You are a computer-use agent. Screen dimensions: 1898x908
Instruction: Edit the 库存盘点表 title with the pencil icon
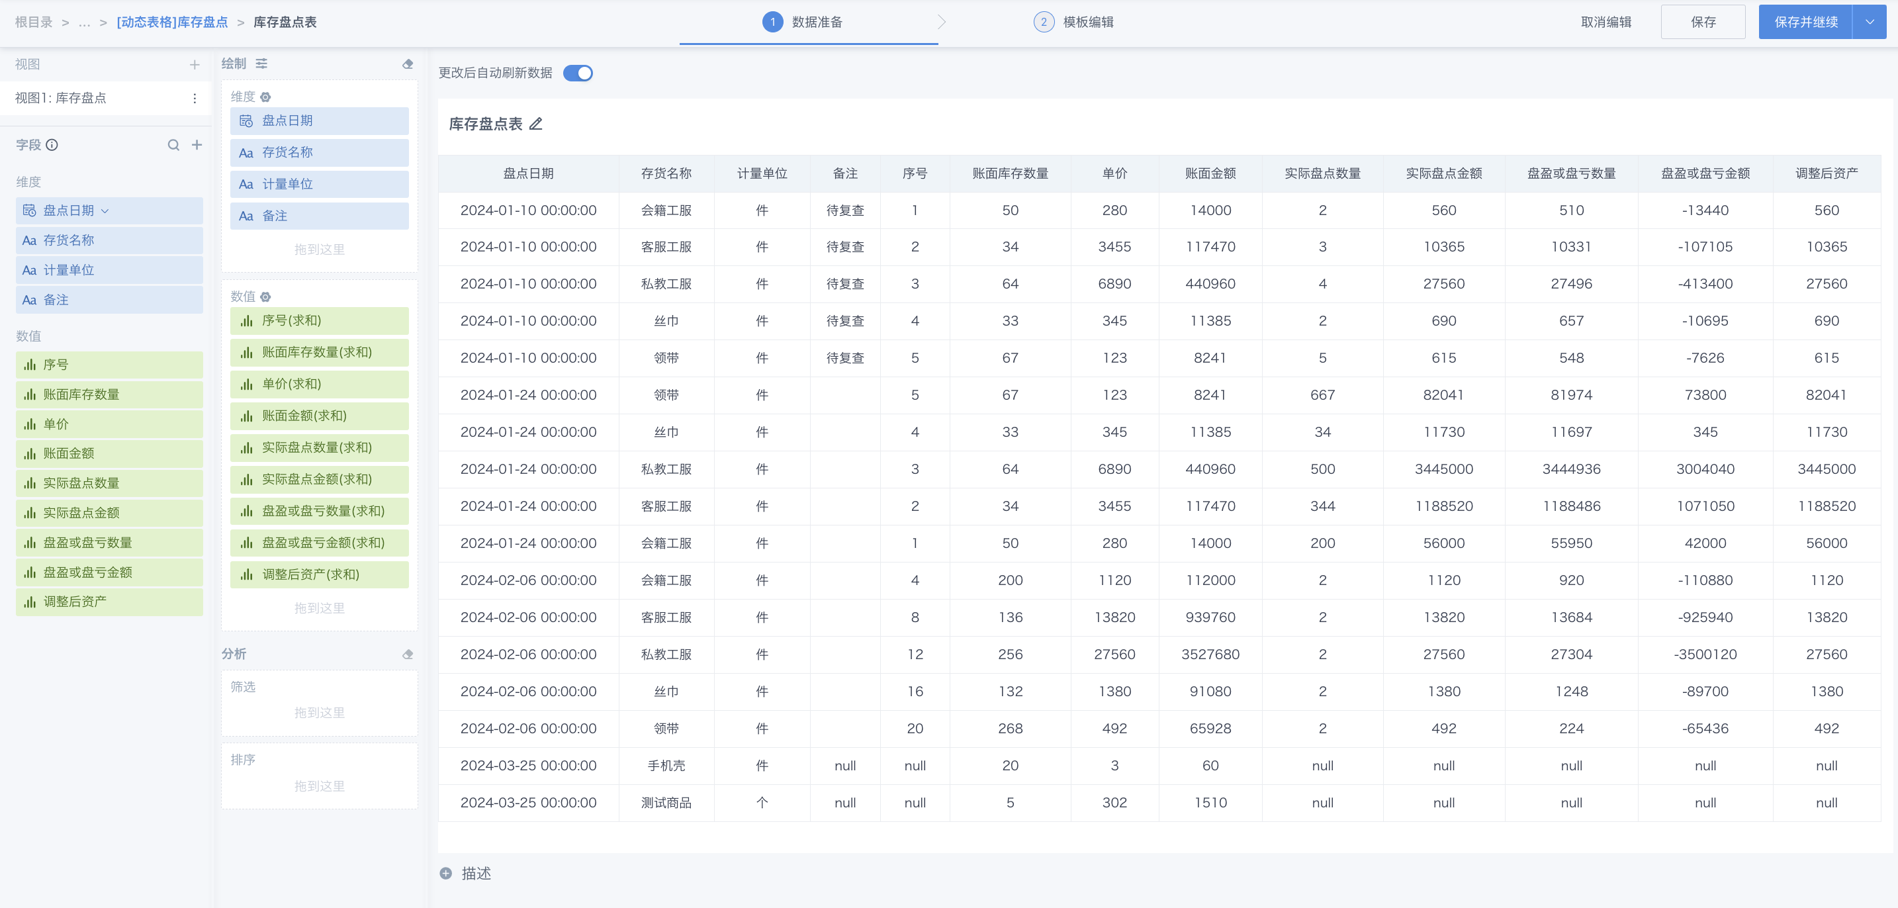537,124
